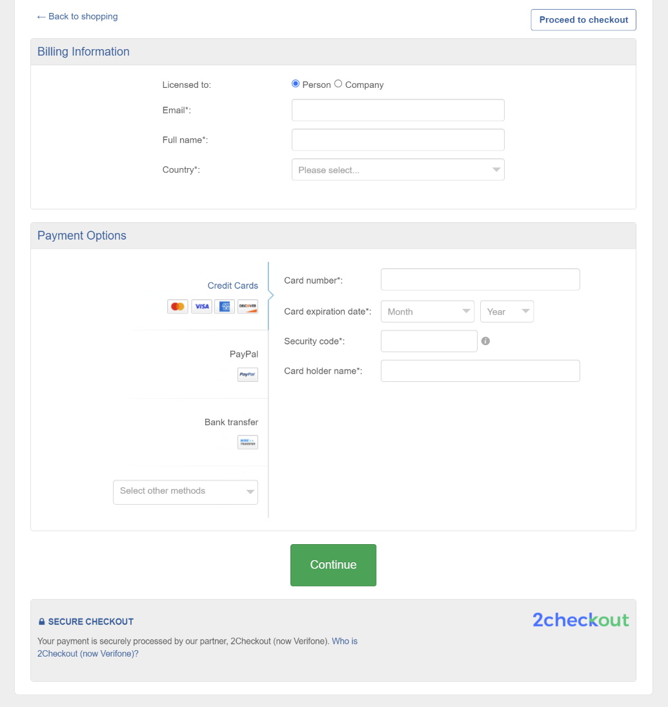Click the Visa card icon

(x=201, y=306)
